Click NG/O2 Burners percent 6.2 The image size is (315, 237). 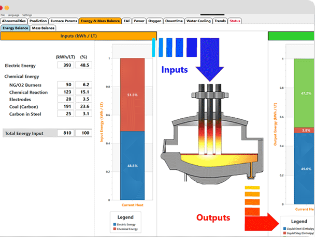click(x=84, y=85)
